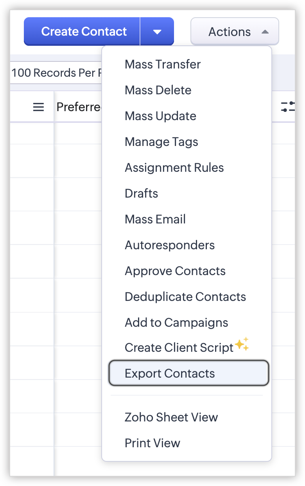Open the column settings sliders icon

coord(288,107)
